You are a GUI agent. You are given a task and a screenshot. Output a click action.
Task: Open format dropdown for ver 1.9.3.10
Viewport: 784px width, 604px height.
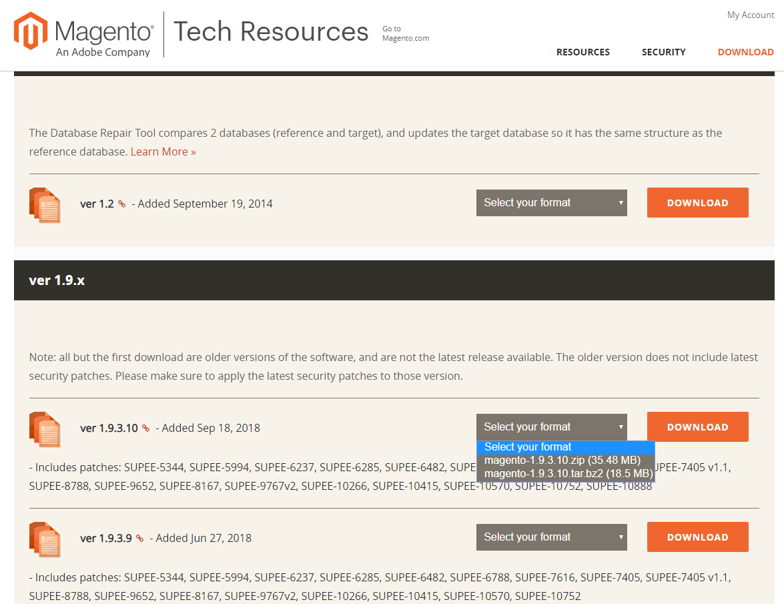(552, 427)
